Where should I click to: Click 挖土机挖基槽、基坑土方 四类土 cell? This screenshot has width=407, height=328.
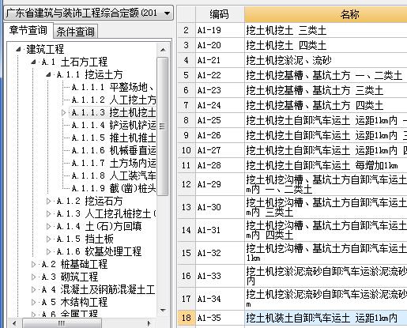click(x=326, y=105)
